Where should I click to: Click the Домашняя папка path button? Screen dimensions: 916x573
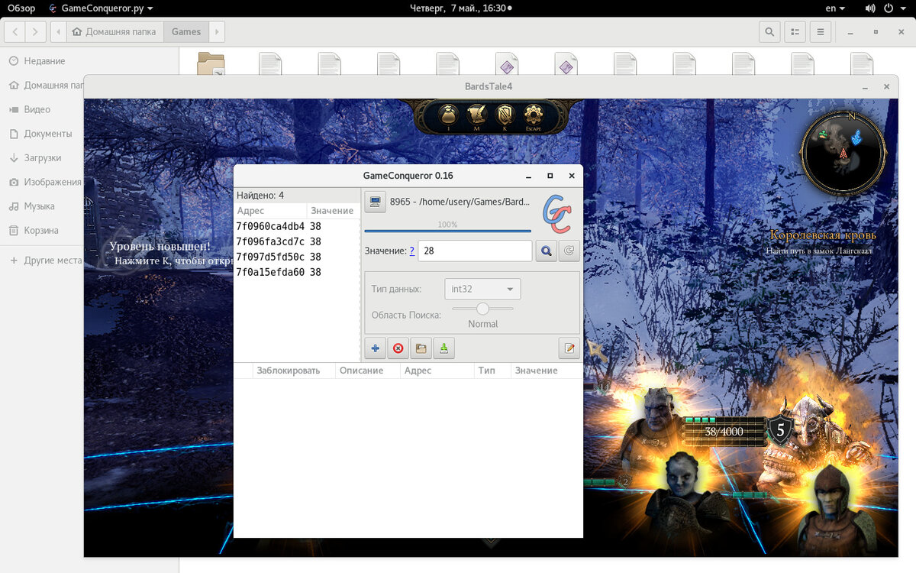pos(115,32)
